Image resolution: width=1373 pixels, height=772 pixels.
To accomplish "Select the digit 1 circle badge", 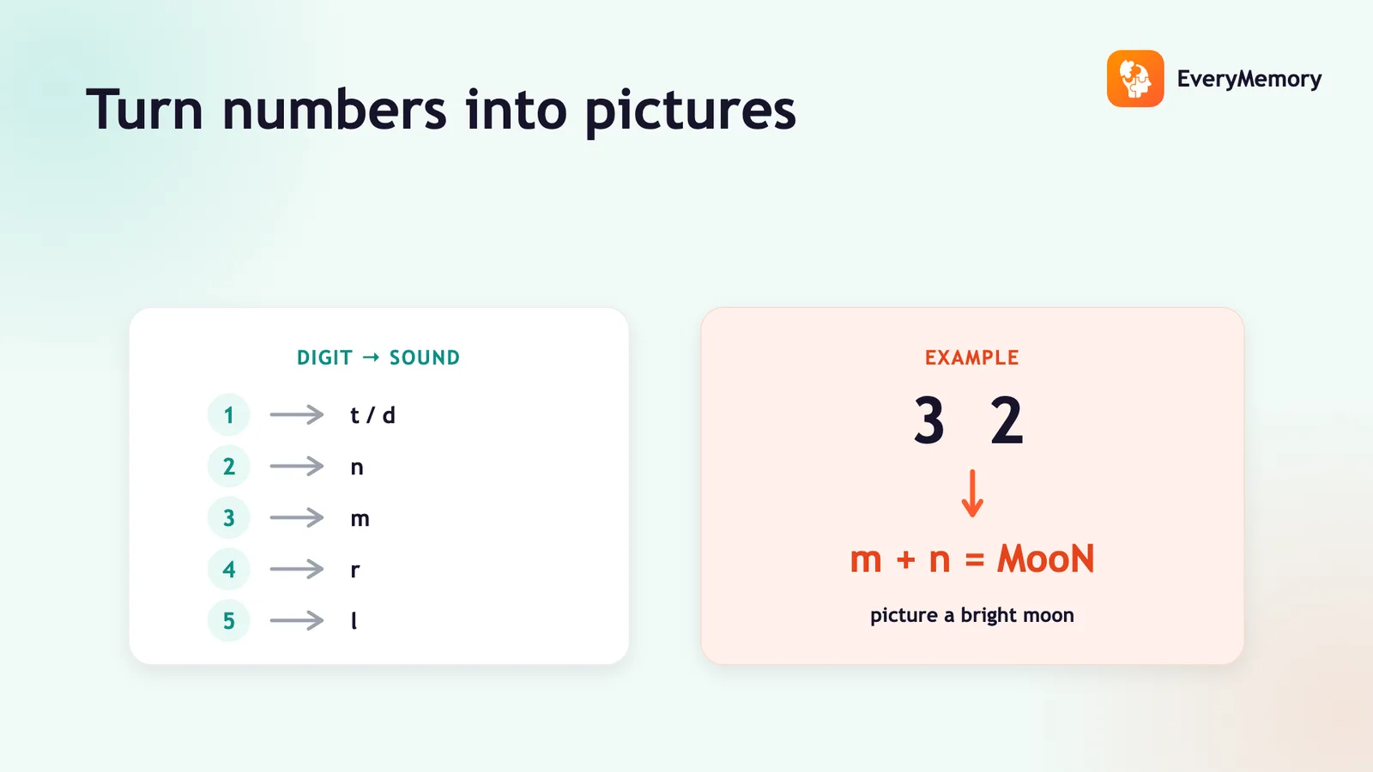I will [228, 415].
